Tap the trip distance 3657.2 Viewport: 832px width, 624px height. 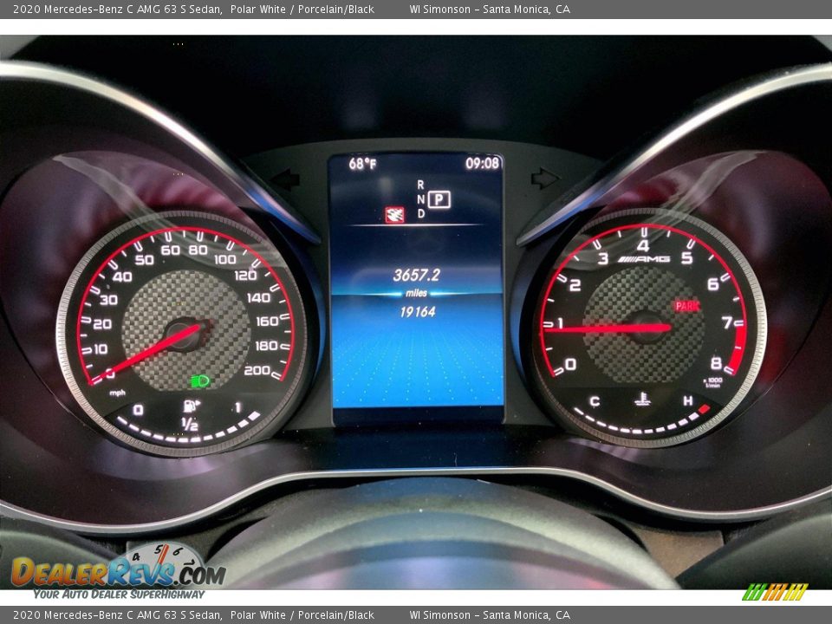click(x=417, y=275)
